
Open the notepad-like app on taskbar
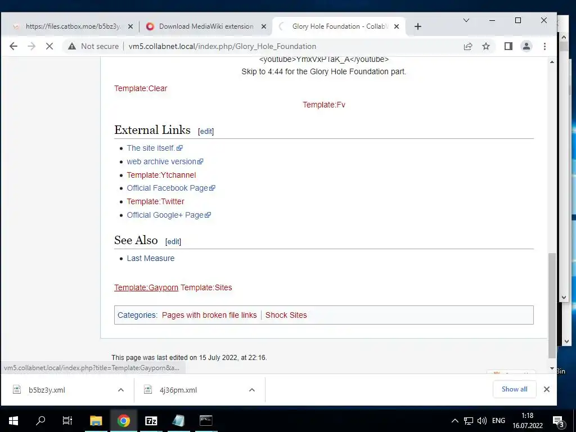pos(178,421)
